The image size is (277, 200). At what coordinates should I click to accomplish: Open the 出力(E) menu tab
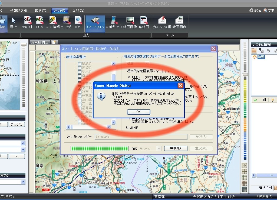(x=60, y=11)
